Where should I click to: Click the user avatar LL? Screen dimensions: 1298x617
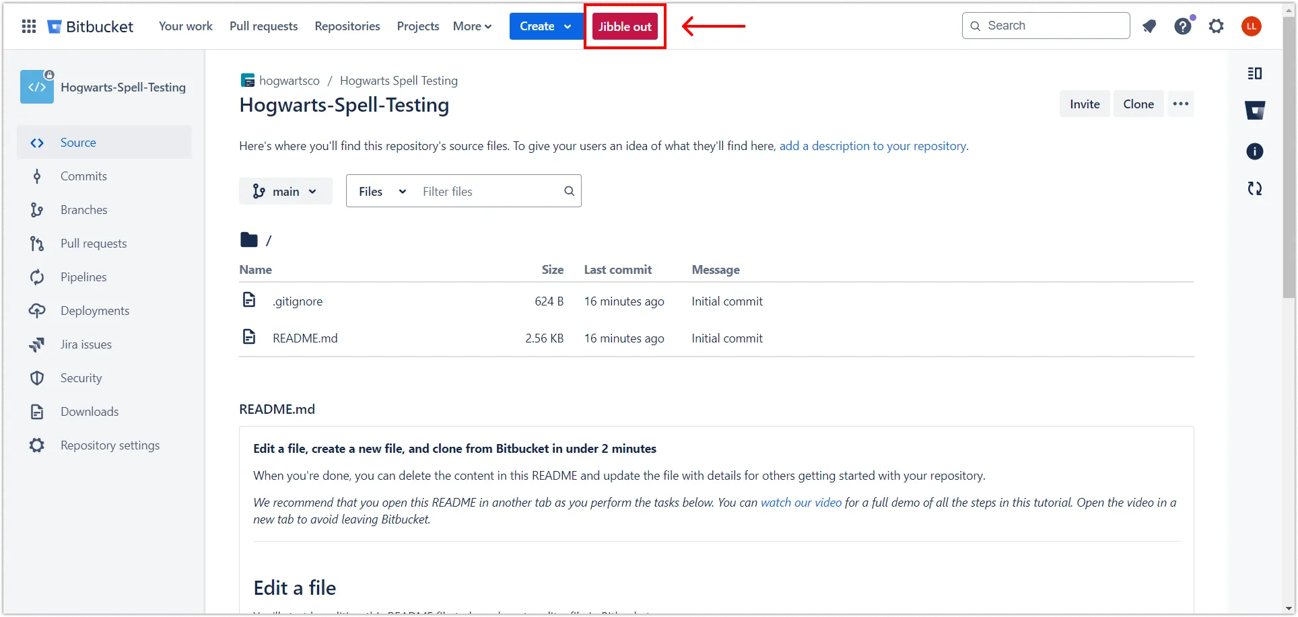click(1251, 26)
